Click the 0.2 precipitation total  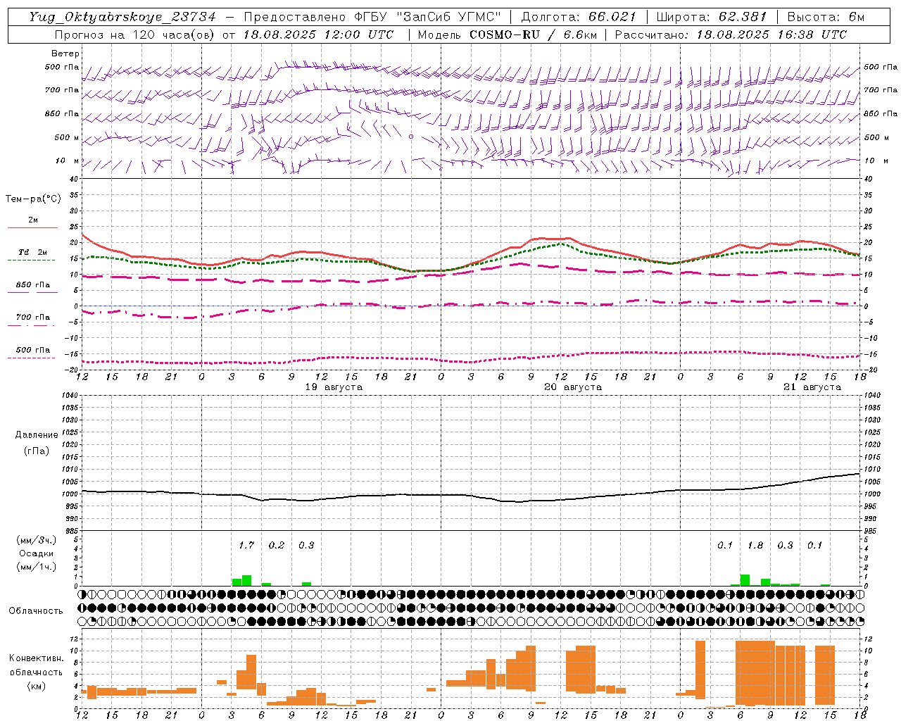click(x=277, y=545)
